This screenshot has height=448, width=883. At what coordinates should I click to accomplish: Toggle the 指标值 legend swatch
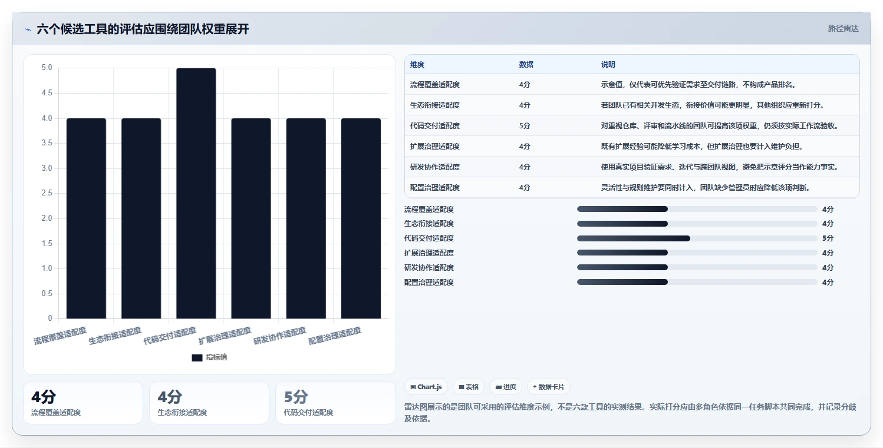coord(197,357)
